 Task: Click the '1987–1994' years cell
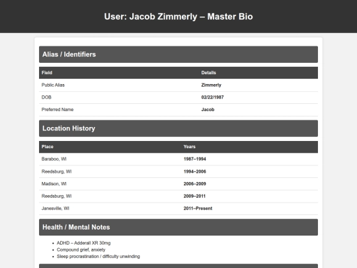click(194, 159)
